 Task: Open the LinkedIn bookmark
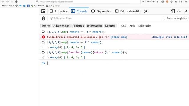coord(24,6)
